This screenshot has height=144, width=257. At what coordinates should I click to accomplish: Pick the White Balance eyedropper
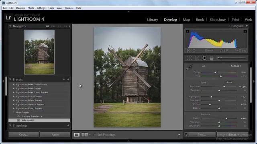click(189, 67)
